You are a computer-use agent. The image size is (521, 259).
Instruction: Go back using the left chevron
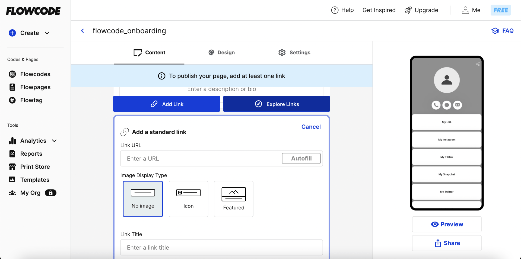tap(82, 31)
